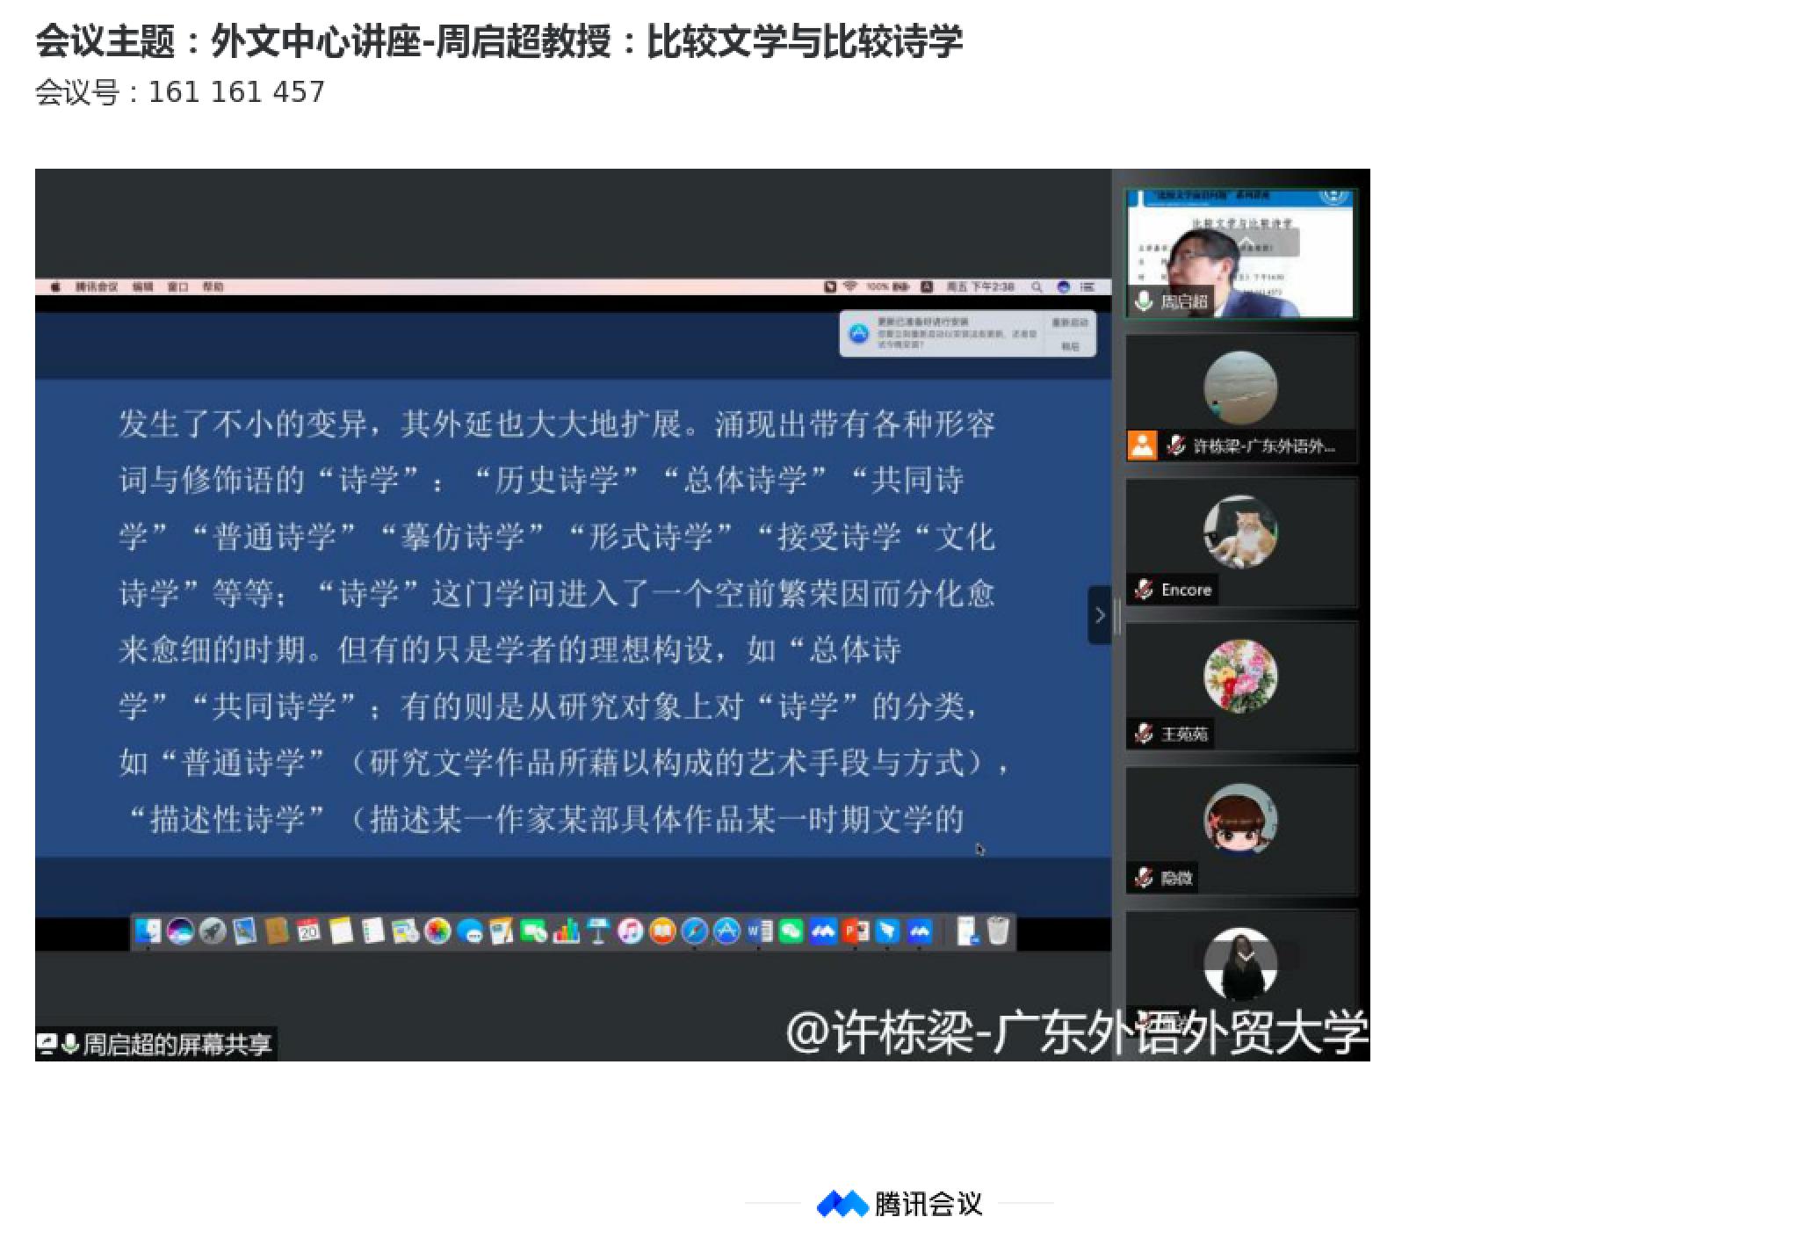Open iTunes music app in dock
The width and height of the screenshot is (1799, 1253).
click(630, 931)
